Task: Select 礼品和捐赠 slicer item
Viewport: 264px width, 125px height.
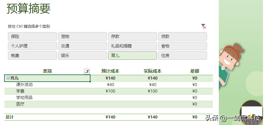Action: (132, 46)
